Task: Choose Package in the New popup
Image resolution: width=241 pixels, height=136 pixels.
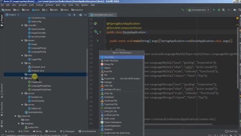Action: 121,82
